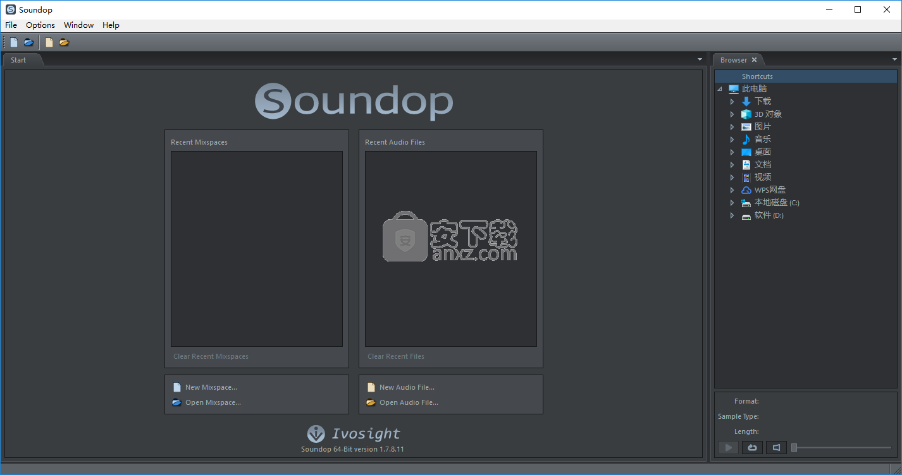
Task: Select the 桌面 desktop icon
Action: (x=746, y=152)
